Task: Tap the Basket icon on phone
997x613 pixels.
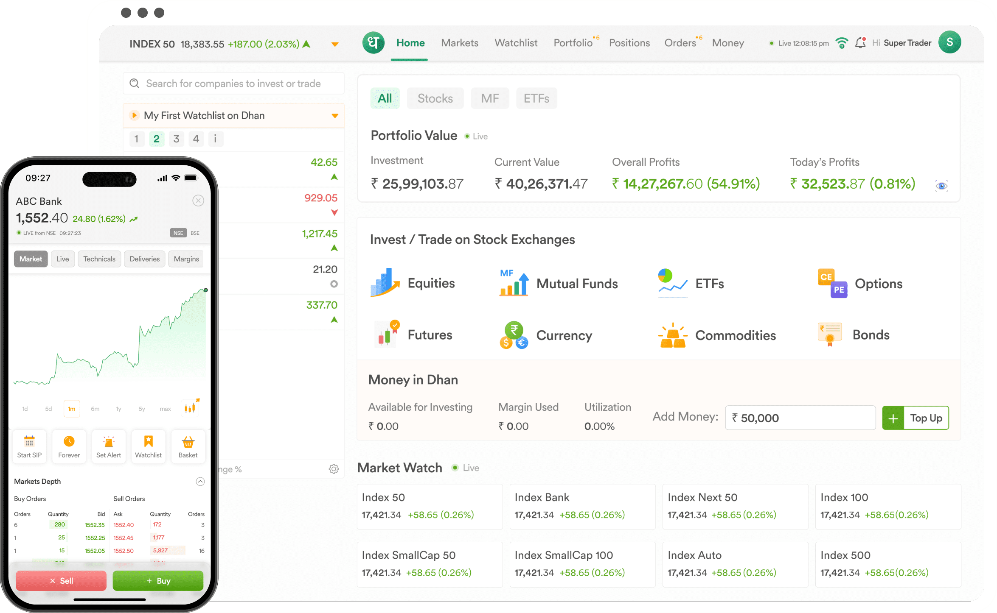Action: [188, 442]
